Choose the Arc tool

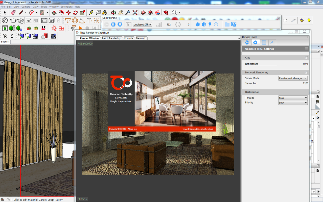pyautogui.click(x=32, y=12)
